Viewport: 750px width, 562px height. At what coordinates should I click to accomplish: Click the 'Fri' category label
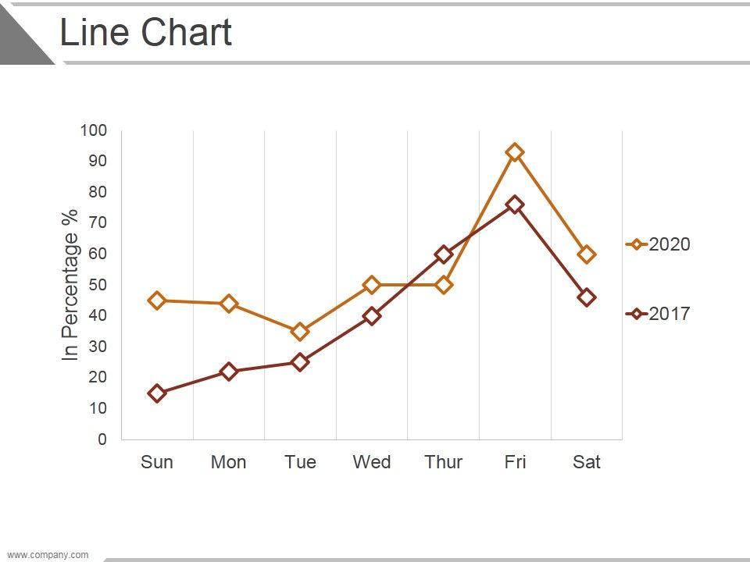[515, 462]
